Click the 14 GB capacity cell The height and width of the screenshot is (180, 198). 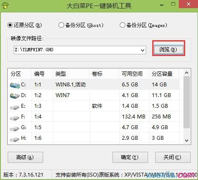(159, 85)
